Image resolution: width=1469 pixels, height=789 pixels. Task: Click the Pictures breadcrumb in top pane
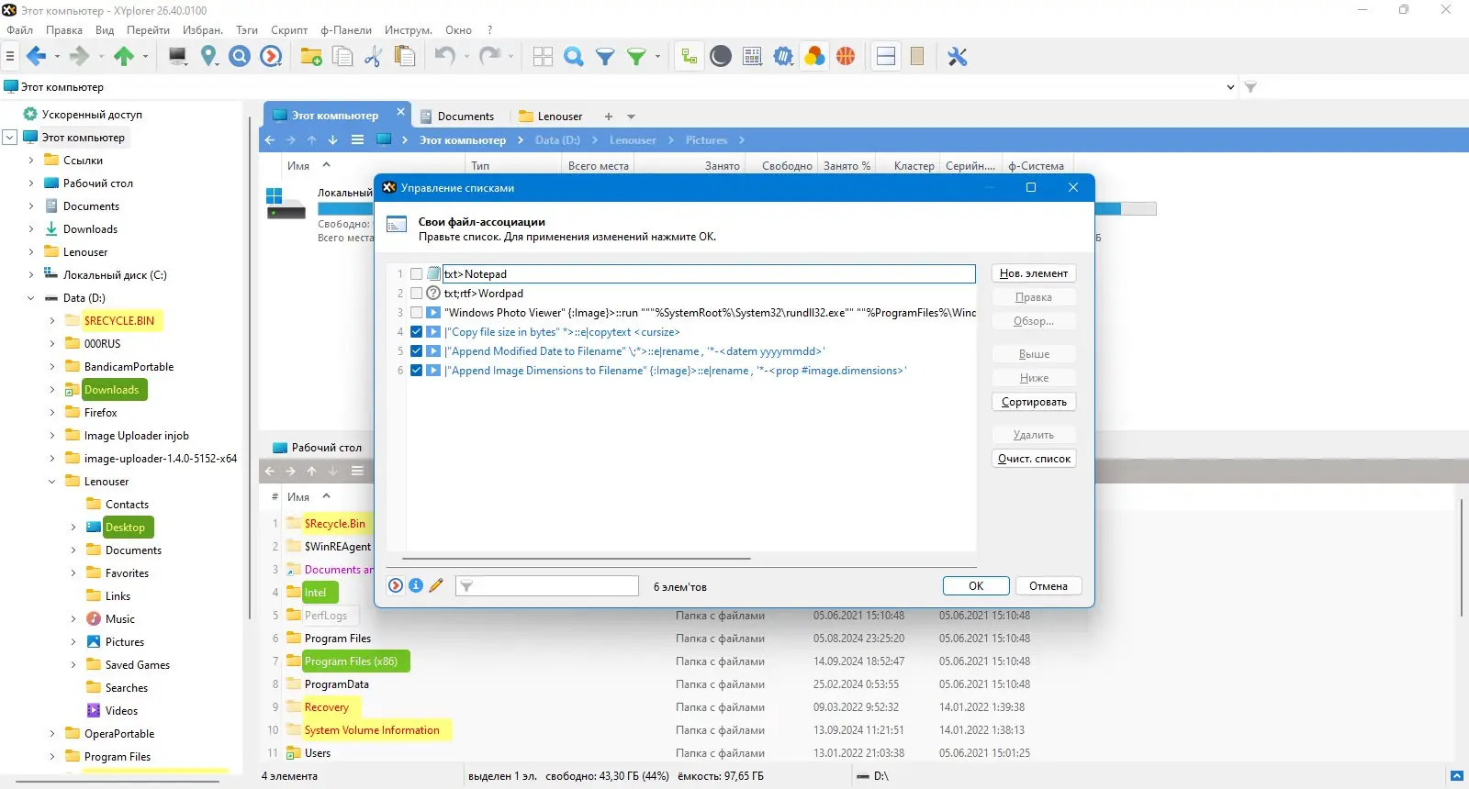point(706,140)
